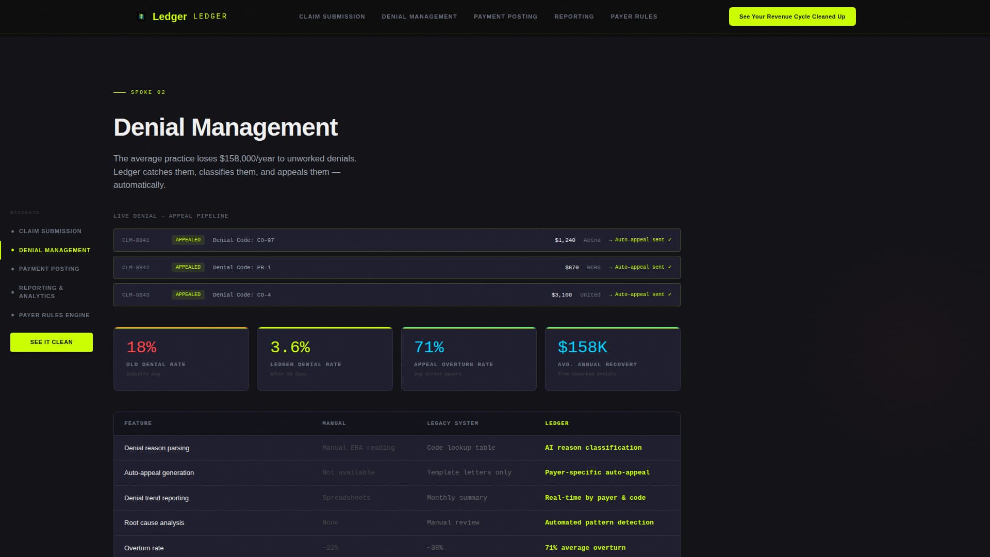
Task: Click APPEALED badge on CLM-8841 row
Action: [x=188, y=240]
